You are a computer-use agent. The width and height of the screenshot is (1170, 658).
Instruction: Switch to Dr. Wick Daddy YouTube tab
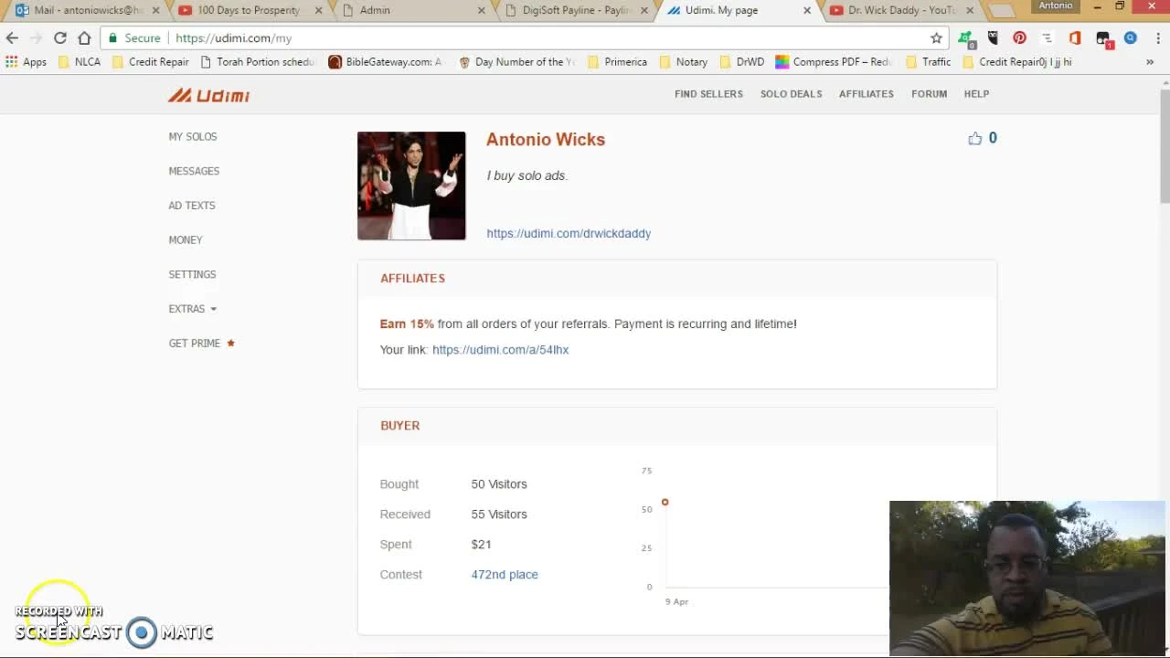point(900,11)
